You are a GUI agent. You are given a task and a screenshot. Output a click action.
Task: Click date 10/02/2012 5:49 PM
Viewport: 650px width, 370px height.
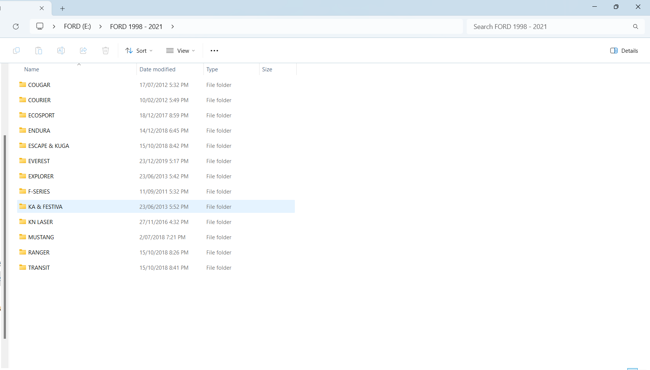click(x=164, y=100)
